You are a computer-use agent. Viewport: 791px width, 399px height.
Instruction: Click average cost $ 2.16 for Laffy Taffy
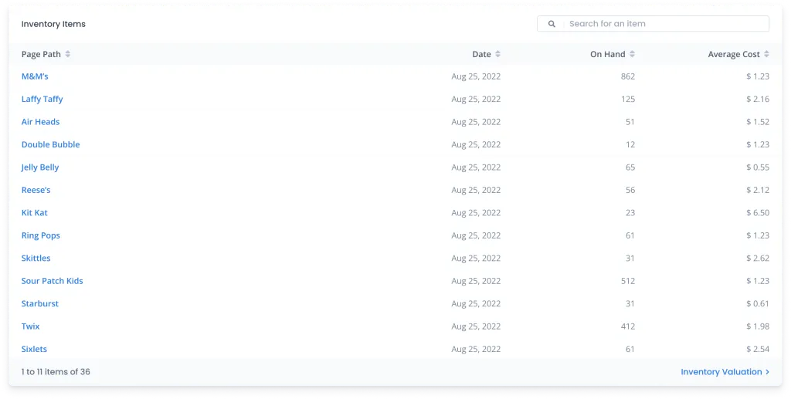pyautogui.click(x=758, y=100)
